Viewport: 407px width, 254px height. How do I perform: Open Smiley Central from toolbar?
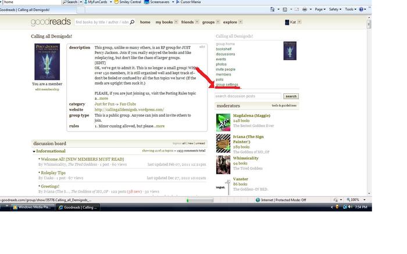pyautogui.click(x=128, y=2)
